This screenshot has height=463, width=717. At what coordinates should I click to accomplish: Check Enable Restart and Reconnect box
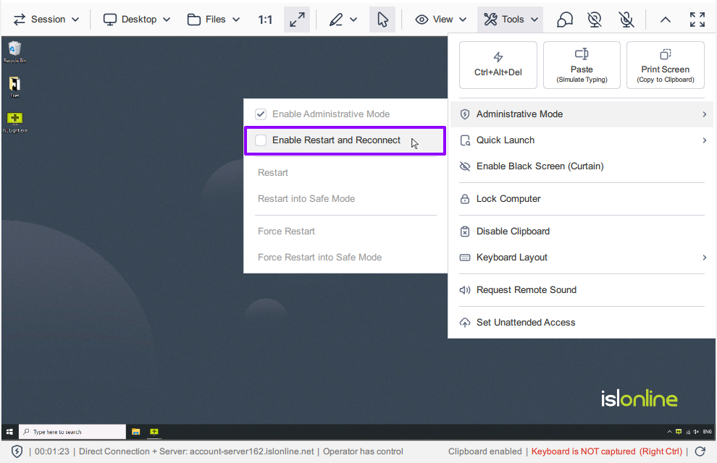261,140
